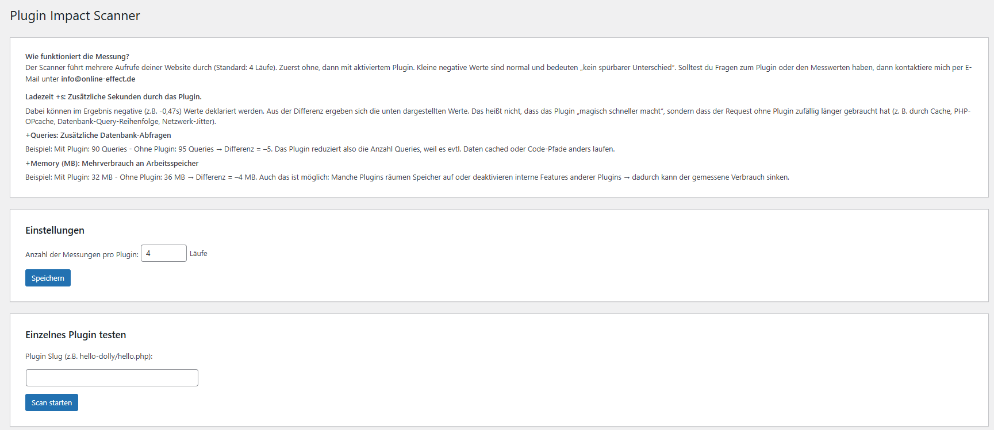Click the '+Queries: Zusätzliche Datenbank-Abfragen' label

[x=98, y=135]
